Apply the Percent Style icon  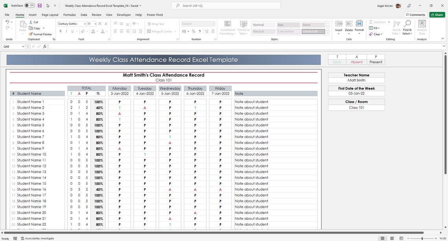pos(193,31)
